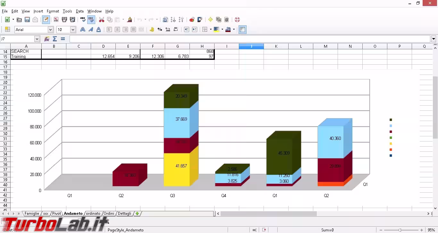Apply currency number format
Screen dimensions: 438x233
(x=152, y=29)
